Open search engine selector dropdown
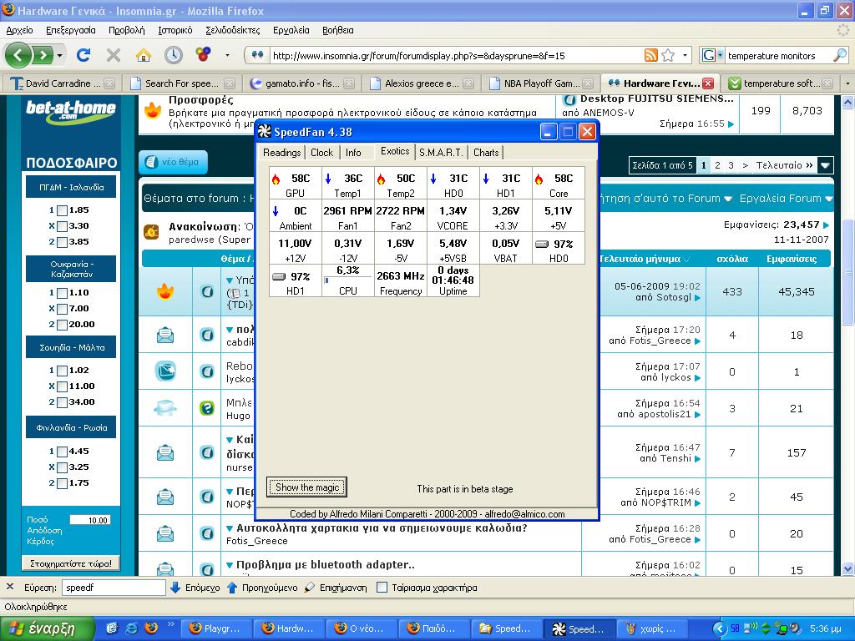Image resolution: width=855 pixels, height=641 pixels. click(720, 55)
